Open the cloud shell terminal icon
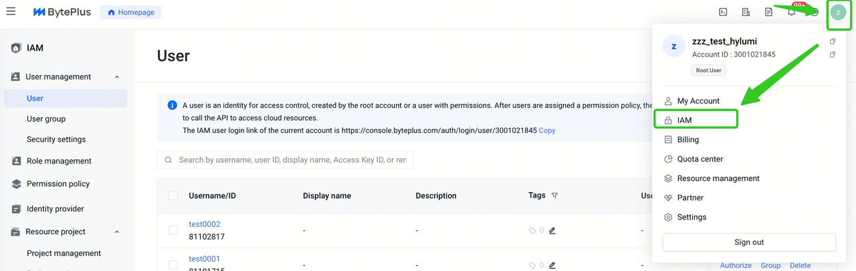856x271 pixels. 723,12
